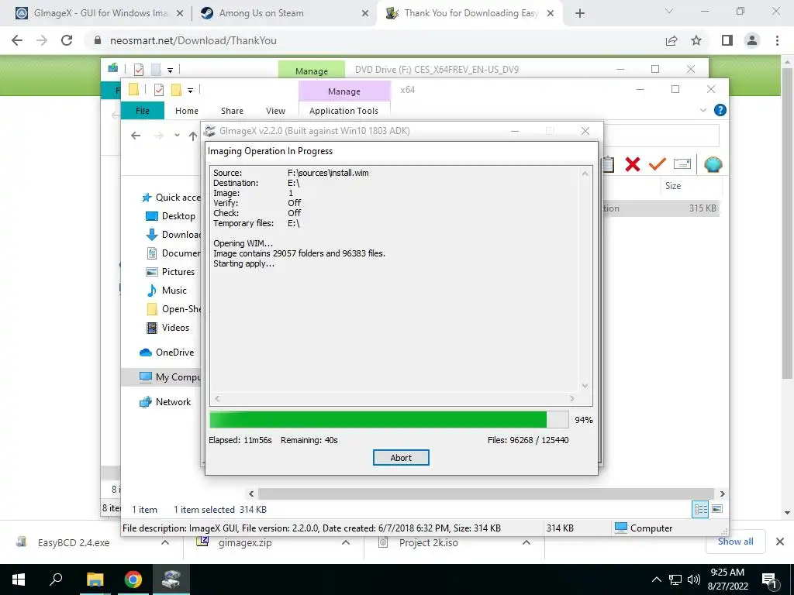Navigate back in x64 Explorer window
Image resolution: width=794 pixels, height=595 pixels.
[x=135, y=135]
